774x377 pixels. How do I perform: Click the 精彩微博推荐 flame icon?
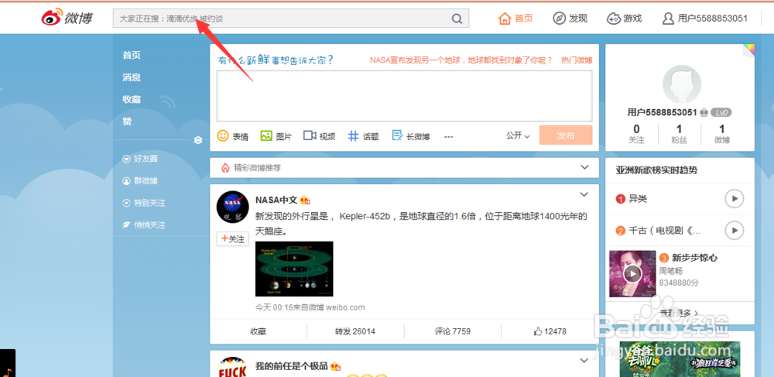point(225,168)
